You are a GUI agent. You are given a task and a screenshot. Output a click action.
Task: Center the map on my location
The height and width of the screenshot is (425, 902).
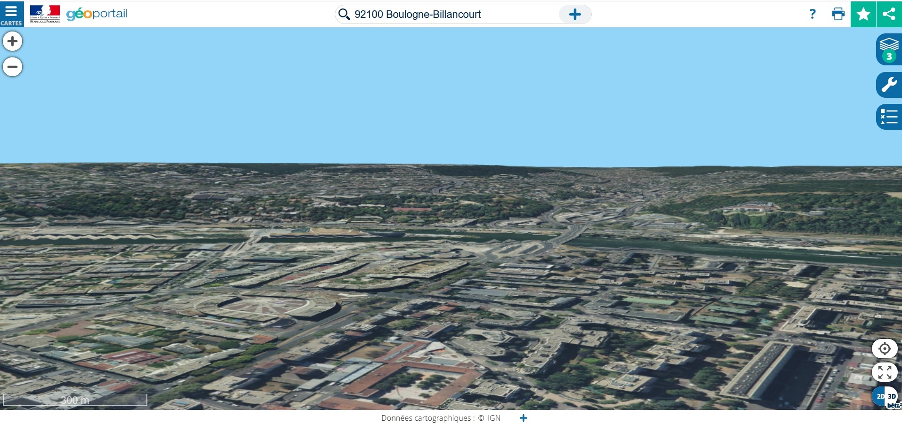885,349
